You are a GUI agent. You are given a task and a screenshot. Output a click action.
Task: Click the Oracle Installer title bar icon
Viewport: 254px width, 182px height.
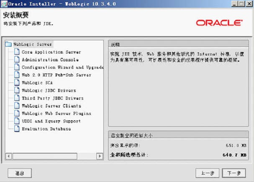click(4, 4)
